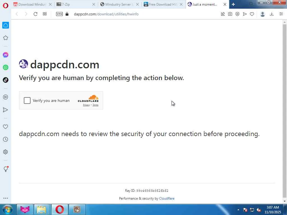Reload the current page
Viewport: 287px width, 215px height.
click(36, 14)
